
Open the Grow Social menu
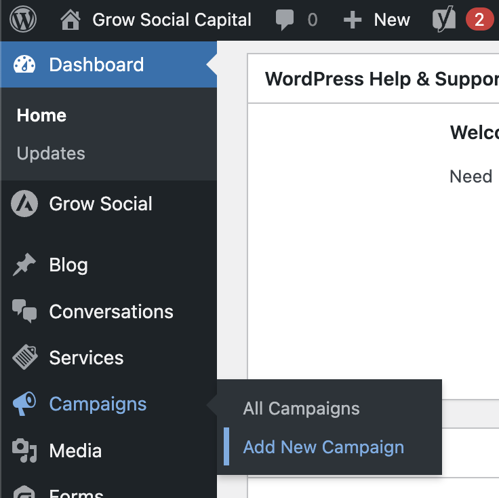[100, 204]
